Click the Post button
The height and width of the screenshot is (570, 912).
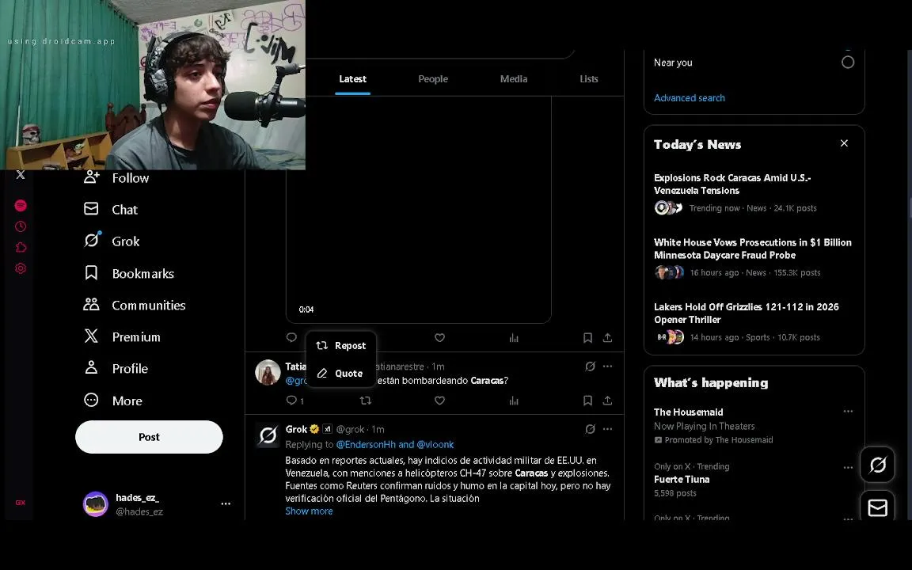[x=149, y=437]
